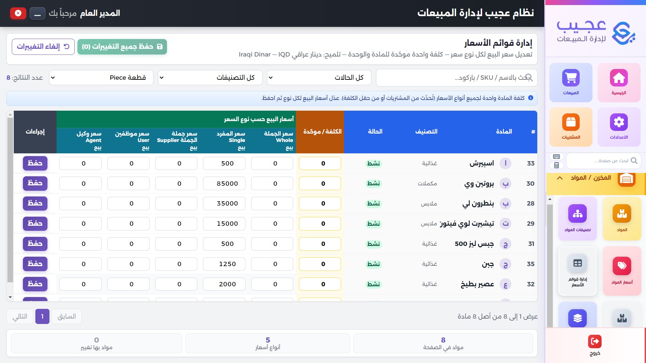Click حفظ جميع التغييرات save all button
Image resolution: width=646 pixels, height=363 pixels.
(x=122, y=46)
